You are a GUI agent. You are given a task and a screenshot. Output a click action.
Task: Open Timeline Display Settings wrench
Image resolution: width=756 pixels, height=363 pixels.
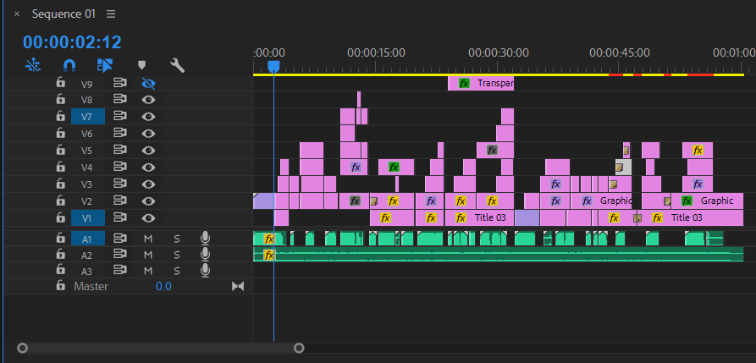tap(177, 64)
